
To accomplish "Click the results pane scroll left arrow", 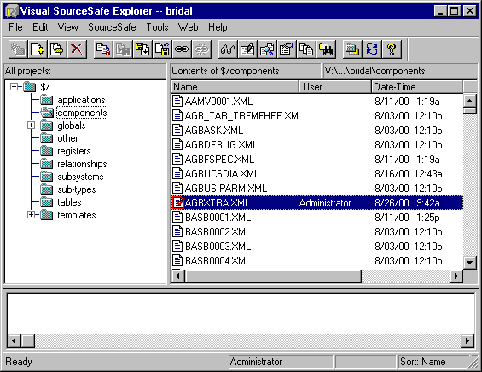I will click(x=14, y=340).
